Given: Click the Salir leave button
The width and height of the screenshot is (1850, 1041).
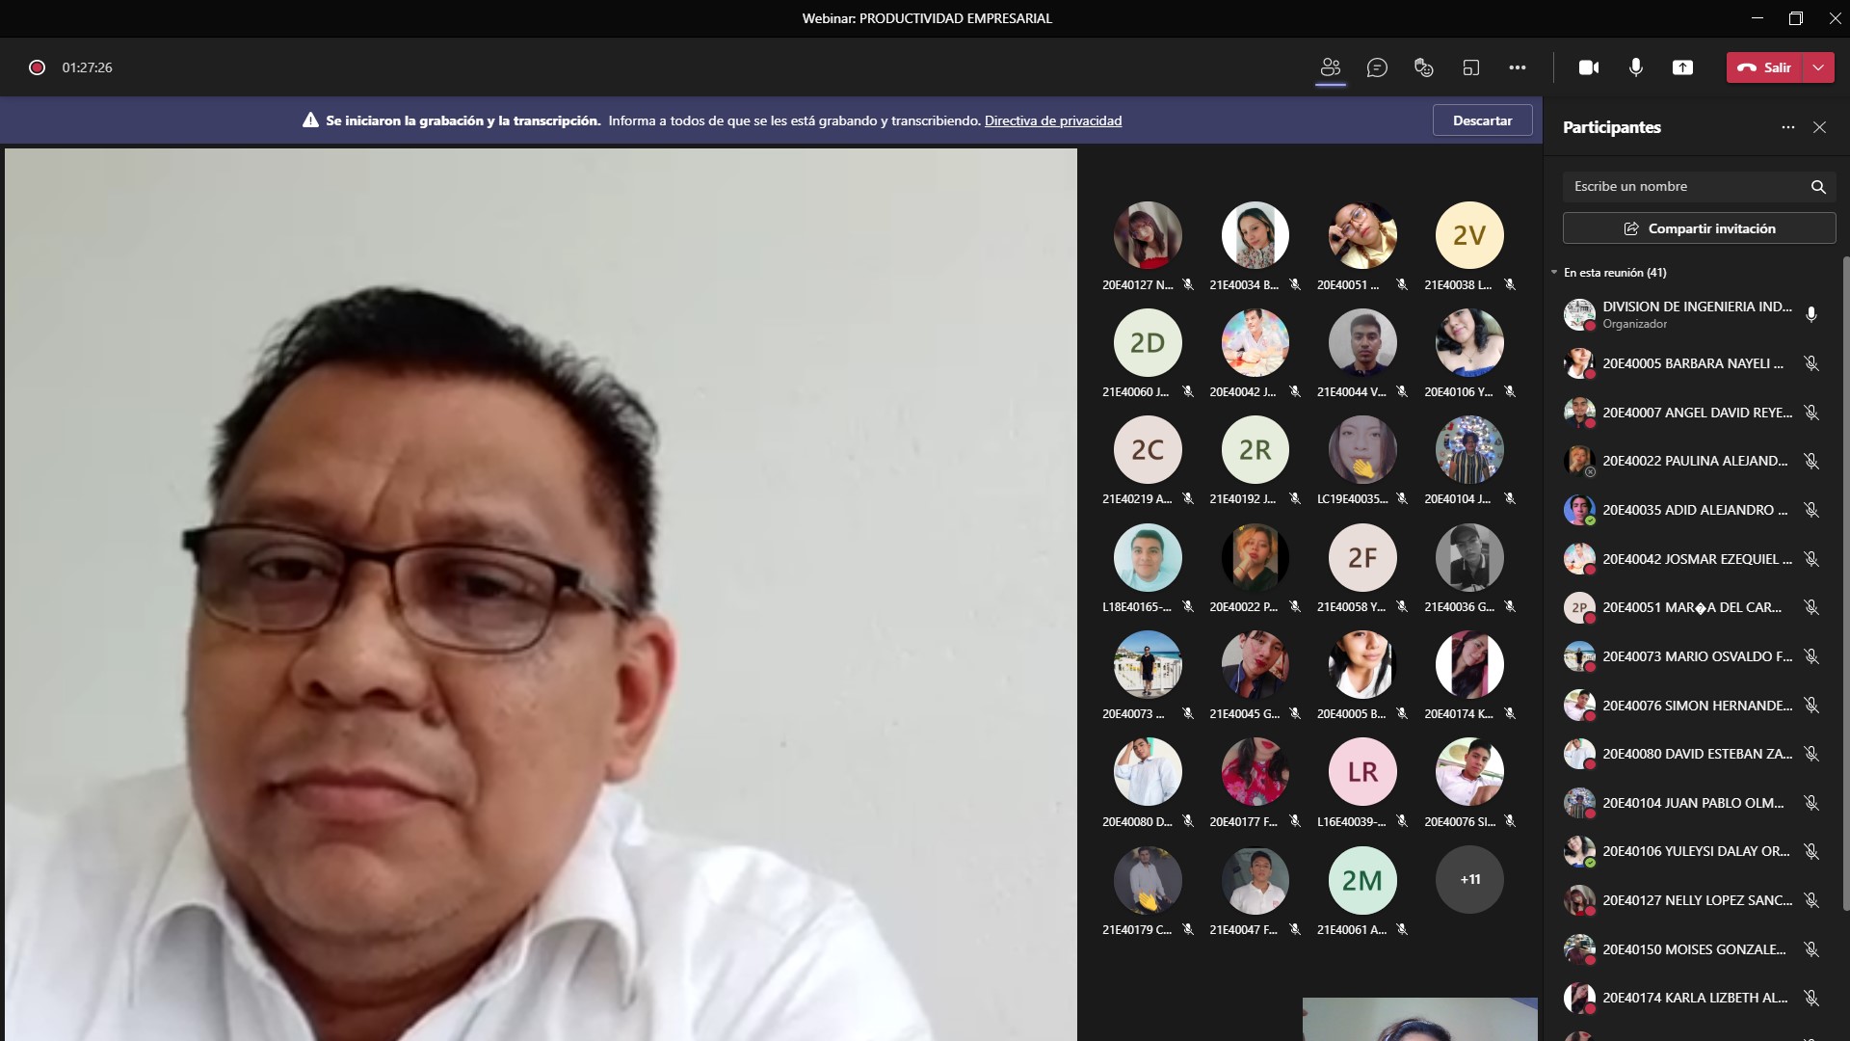Looking at the screenshot, I should [1764, 67].
